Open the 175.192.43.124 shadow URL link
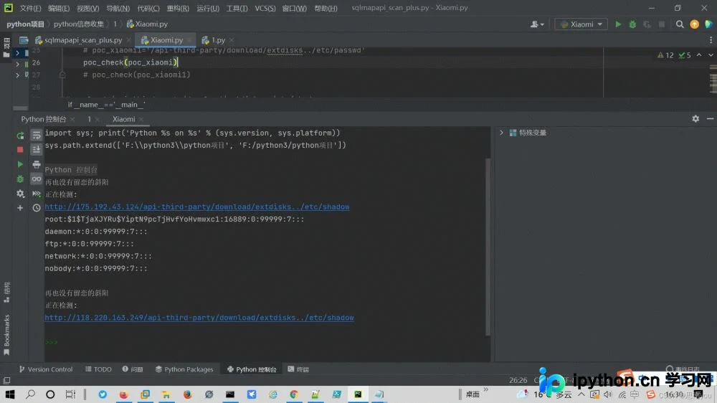The image size is (717, 403). pyautogui.click(x=197, y=207)
